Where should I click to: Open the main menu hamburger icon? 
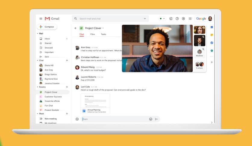41,19
